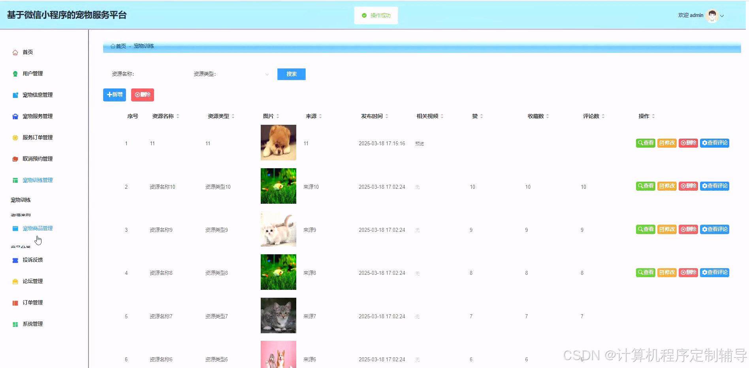Expand the admin account dropdown arrow
Screen dimensions: 749x368
(722, 15)
